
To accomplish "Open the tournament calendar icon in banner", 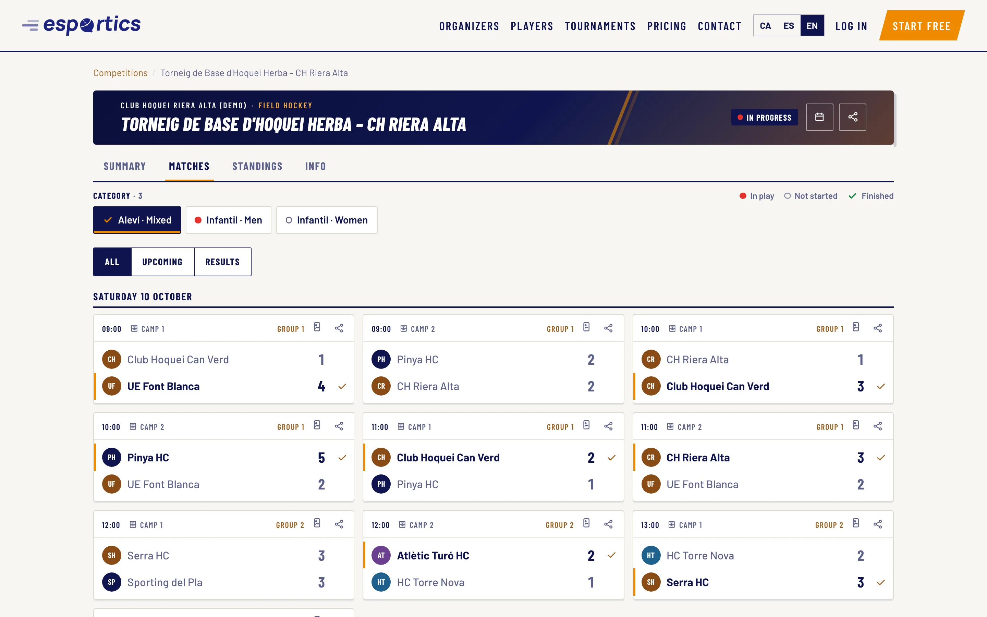I will click(x=819, y=117).
